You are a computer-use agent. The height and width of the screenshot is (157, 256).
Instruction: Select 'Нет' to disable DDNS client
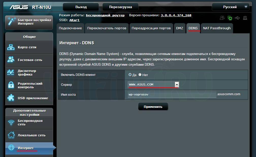(x=140, y=75)
